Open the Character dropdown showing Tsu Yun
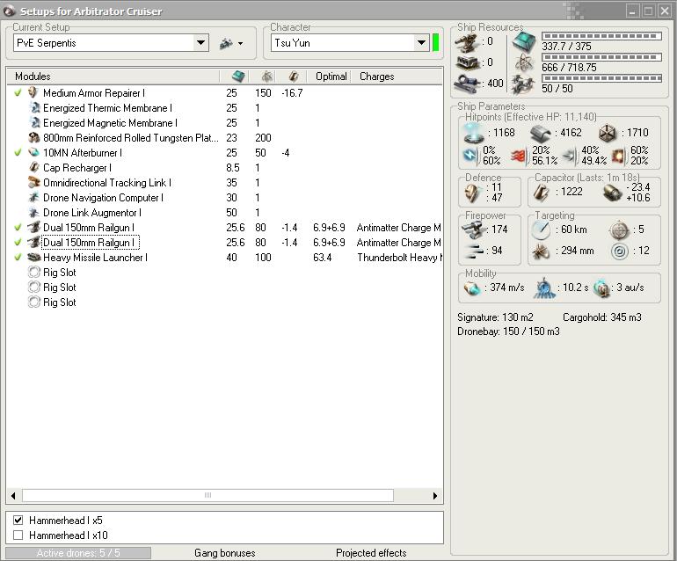 click(x=421, y=43)
